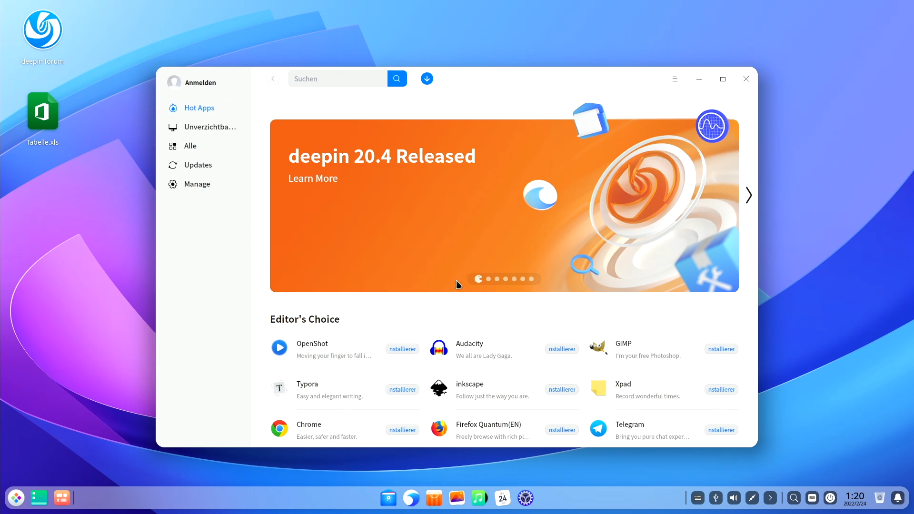Click the search magnifier button
The height and width of the screenshot is (514, 914).
[397, 79]
